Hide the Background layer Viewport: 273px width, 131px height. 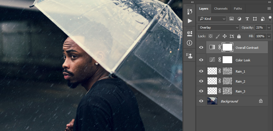pos(201,101)
